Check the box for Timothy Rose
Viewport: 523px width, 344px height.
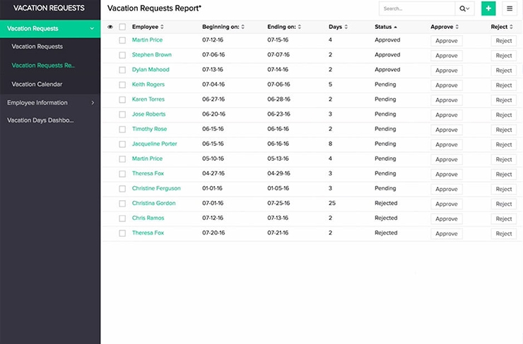coord(122,130)
